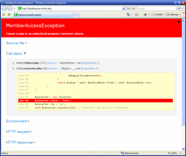Expand the Source file section

(x=17, y=43)
